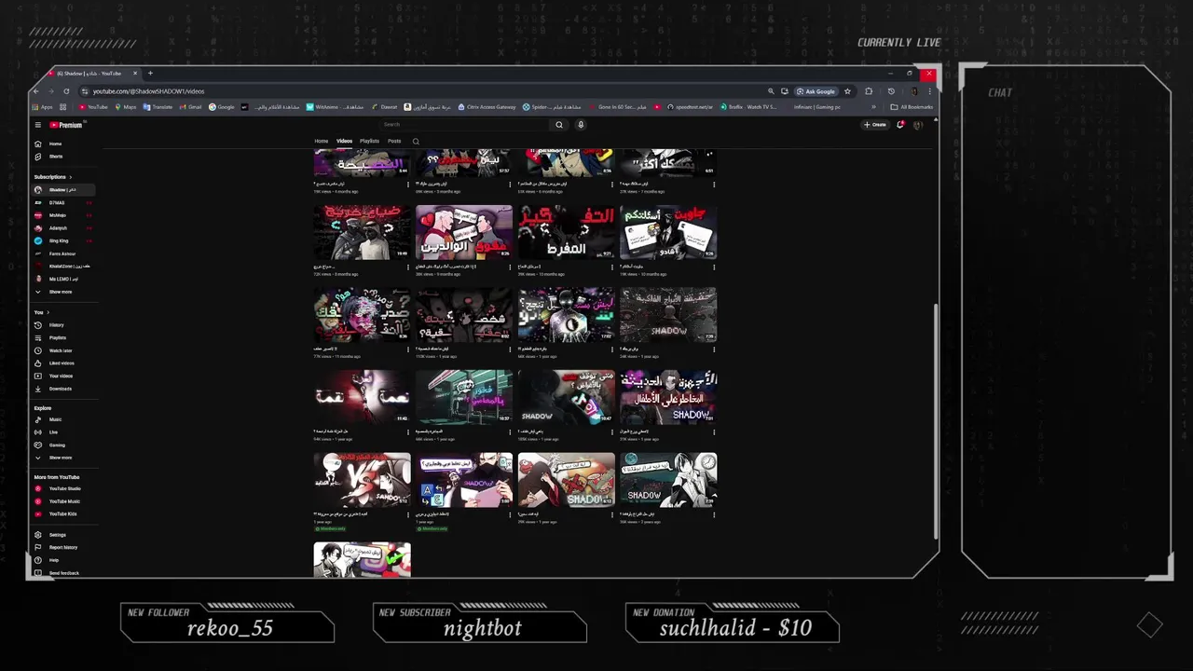Expand Show more under Subscriptions

(x=63, y=292)
